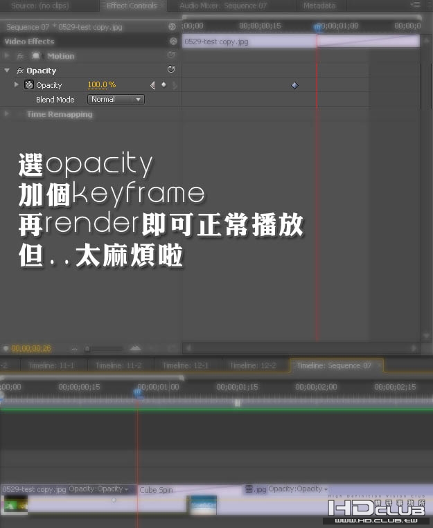Add or remove Opacity keyframe button
The width and height of the screenshot is (433, 528).
click(x=164, y=84)
